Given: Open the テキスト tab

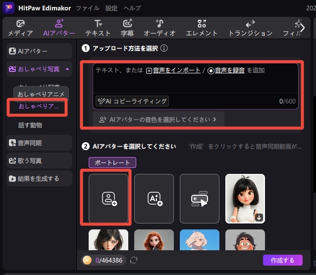Looking at the screenshot, I should 98,28.
